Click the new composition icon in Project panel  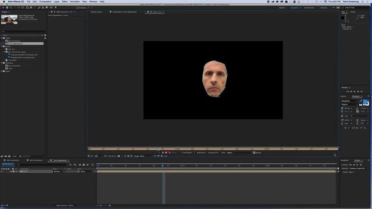(9, 156)
